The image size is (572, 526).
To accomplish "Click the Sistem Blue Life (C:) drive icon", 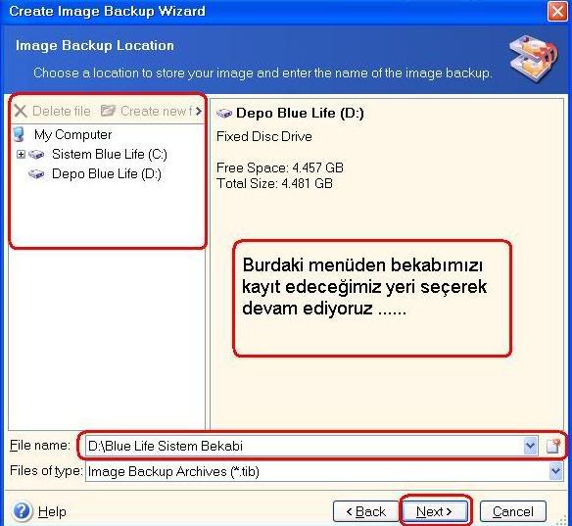I will [36, 155].
